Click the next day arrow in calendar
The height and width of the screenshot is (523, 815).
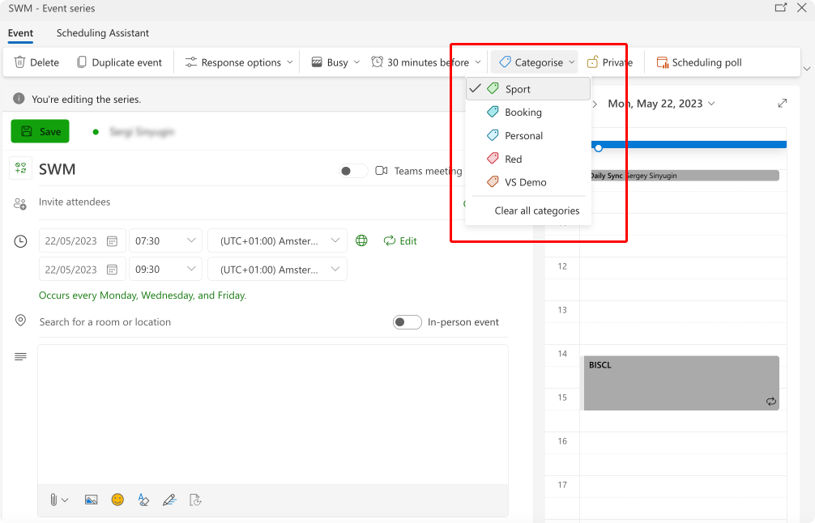click(595, 104)
